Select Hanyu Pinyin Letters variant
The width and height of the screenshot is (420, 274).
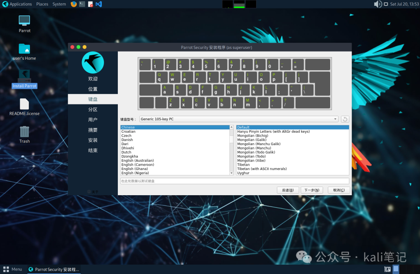(x=292, y=132)
